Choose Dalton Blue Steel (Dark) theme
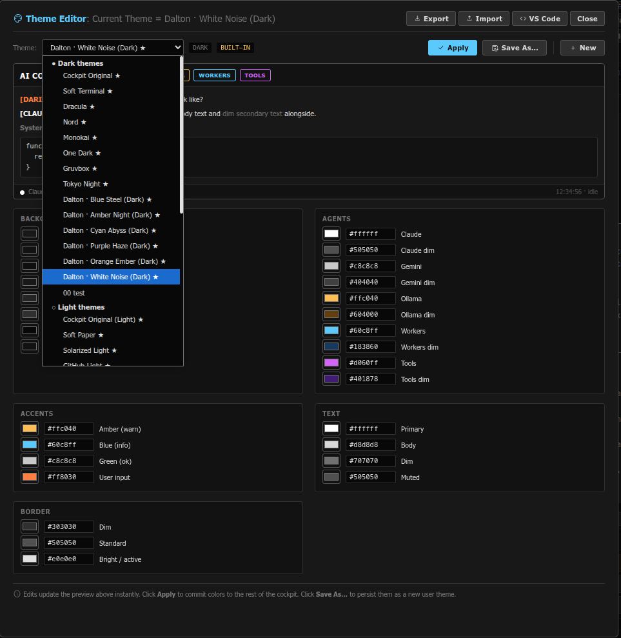Viewport: 621px width, 638px height. (x=111, y=199)
